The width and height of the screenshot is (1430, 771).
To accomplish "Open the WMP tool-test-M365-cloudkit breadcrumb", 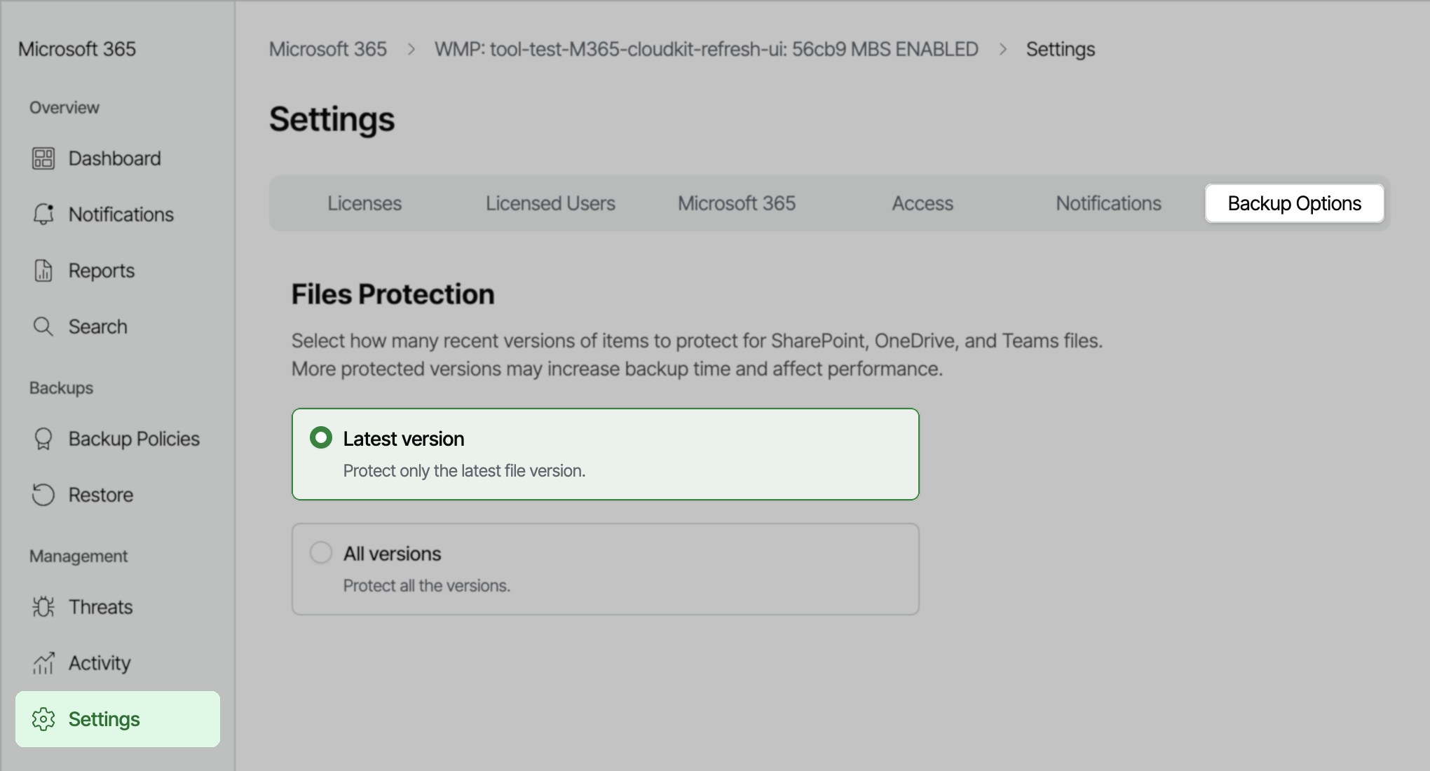I will [x=707, y=49].
